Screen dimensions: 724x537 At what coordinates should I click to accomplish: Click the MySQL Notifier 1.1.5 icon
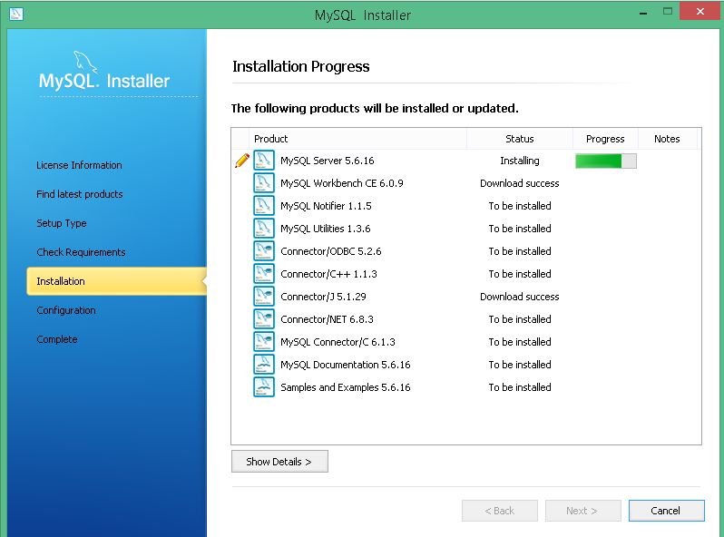[x=264, y=206]
